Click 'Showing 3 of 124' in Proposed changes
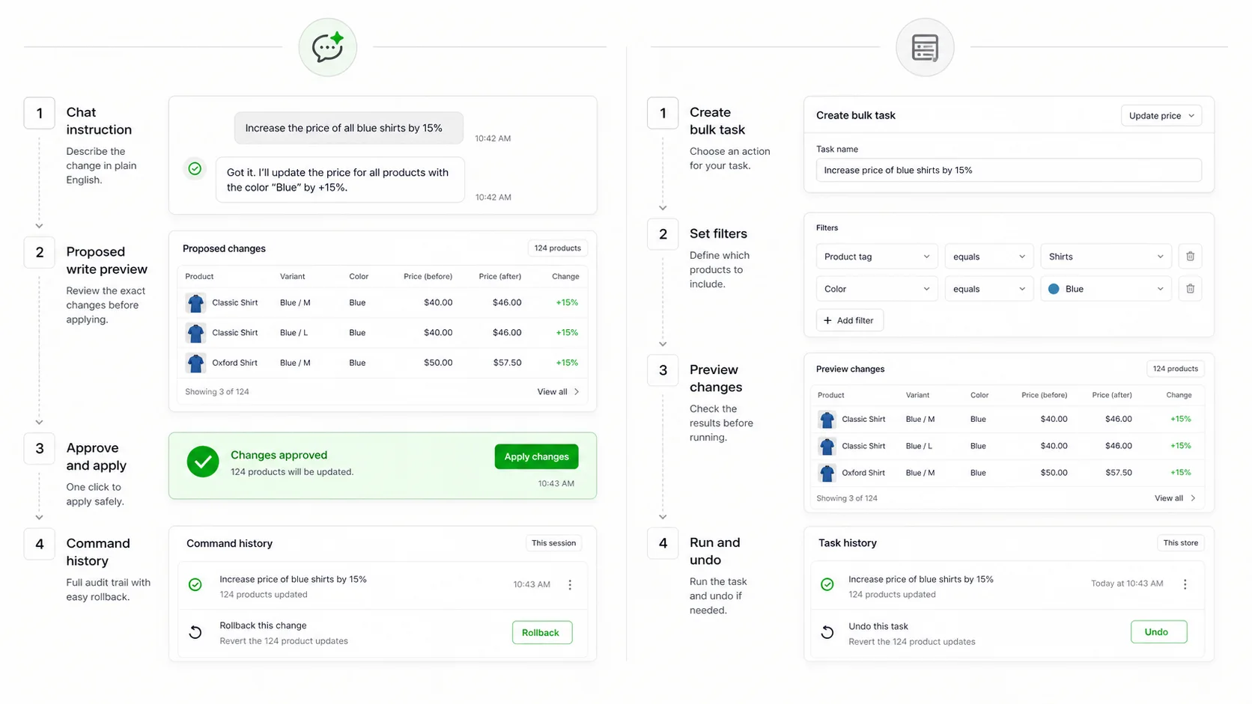Screen dimensions: 1252x704 pos(217,392)
